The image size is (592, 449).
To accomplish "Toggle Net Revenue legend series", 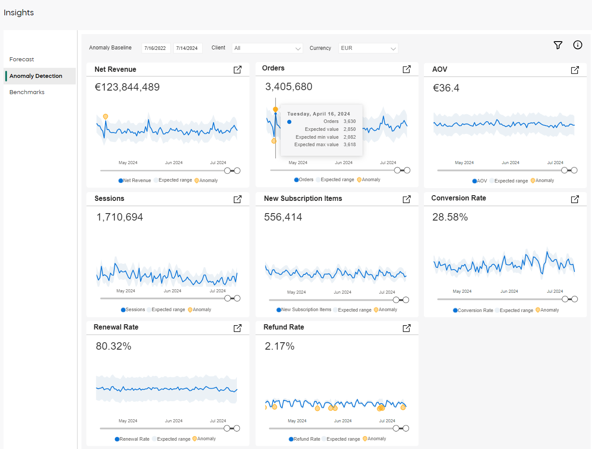I will coord(134,180).
